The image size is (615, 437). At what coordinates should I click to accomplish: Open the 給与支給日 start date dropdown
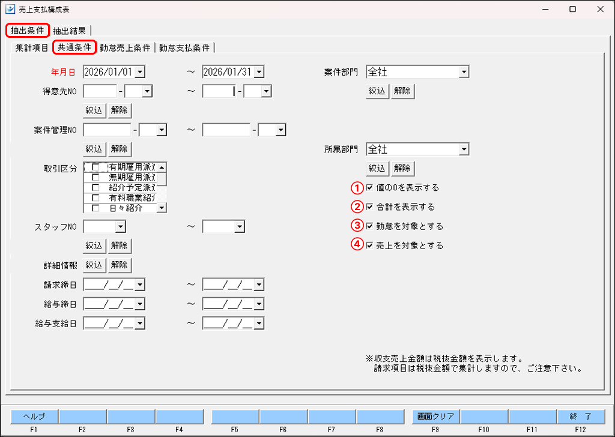[x=140, y=324]
